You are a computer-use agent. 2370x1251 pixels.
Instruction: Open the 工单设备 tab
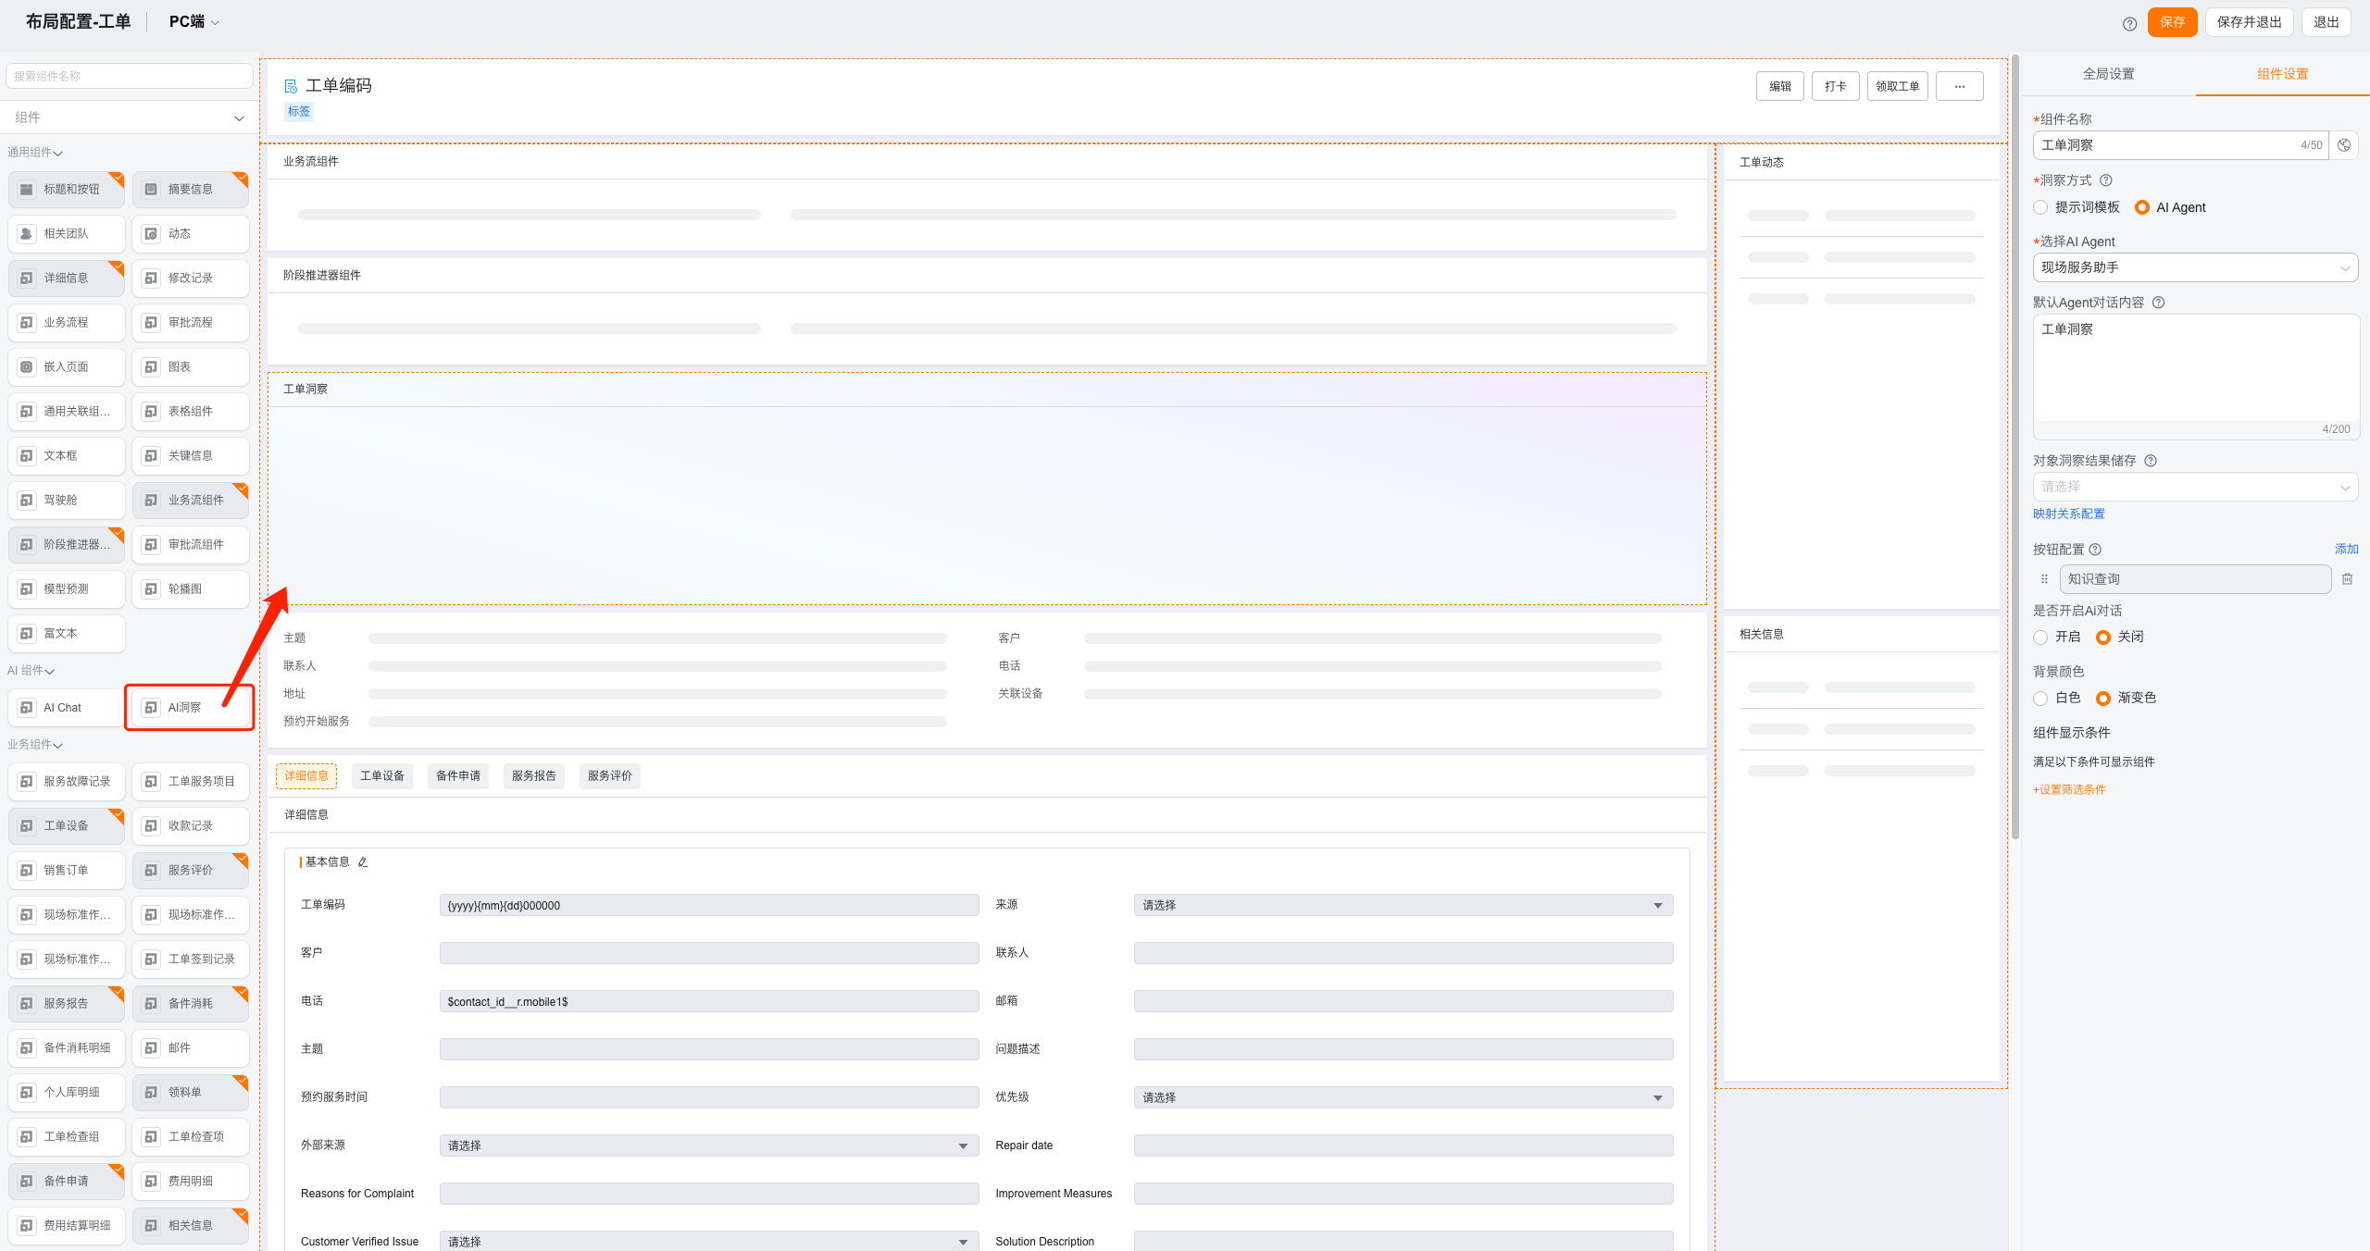[x=382, y=775]
